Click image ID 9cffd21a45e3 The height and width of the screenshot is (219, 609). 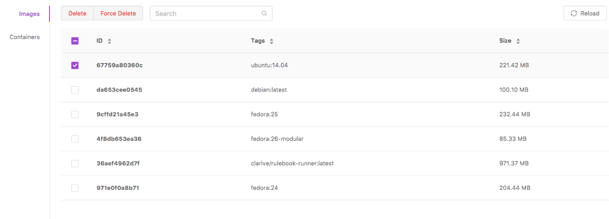coord(118,114)
